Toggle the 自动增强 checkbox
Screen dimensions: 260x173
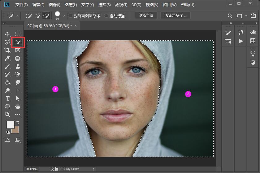106,16
